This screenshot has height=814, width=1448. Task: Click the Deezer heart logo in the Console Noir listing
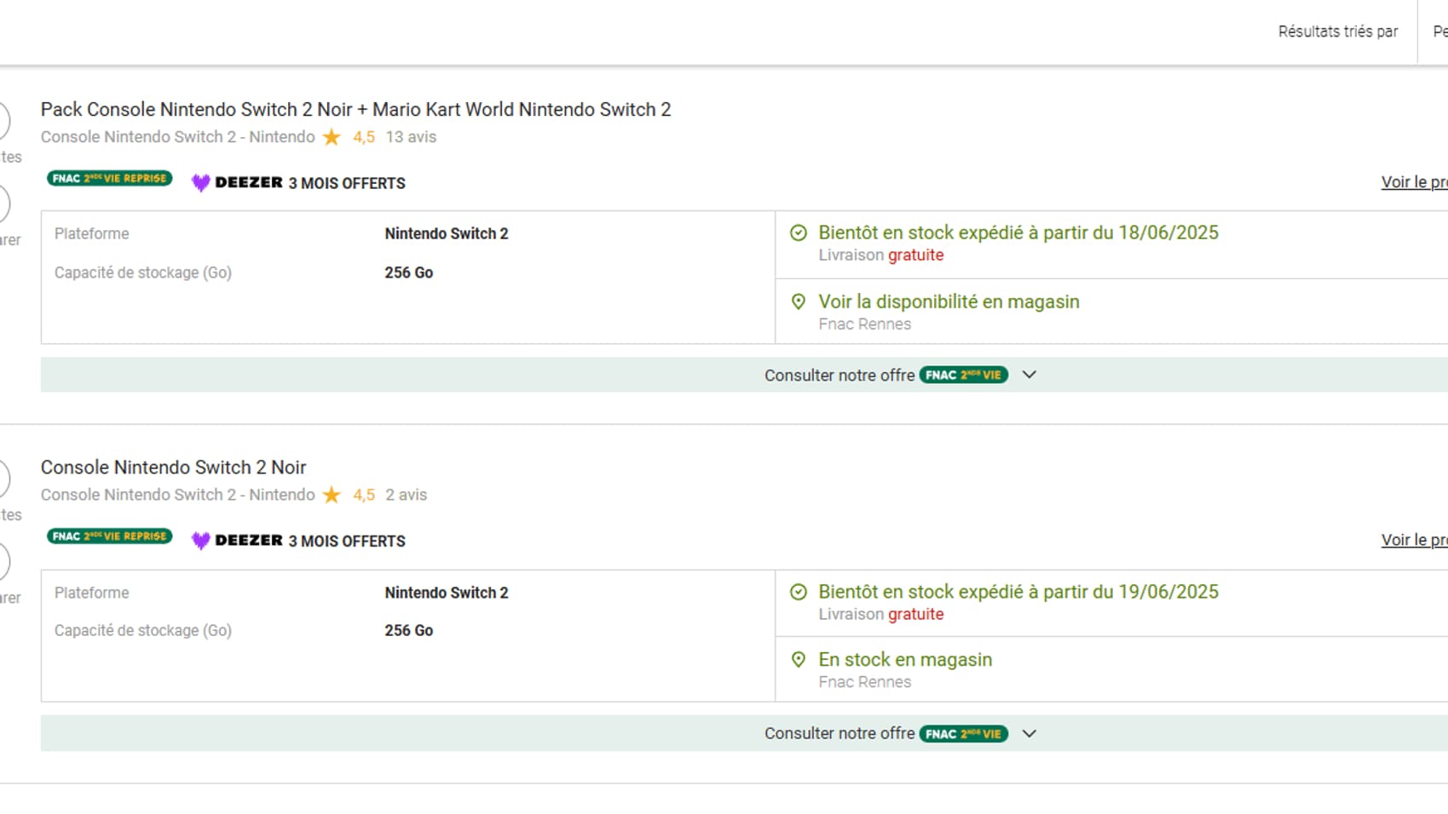200,541
